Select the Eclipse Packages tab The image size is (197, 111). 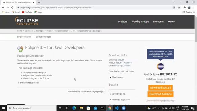click(x=43, y=37)
